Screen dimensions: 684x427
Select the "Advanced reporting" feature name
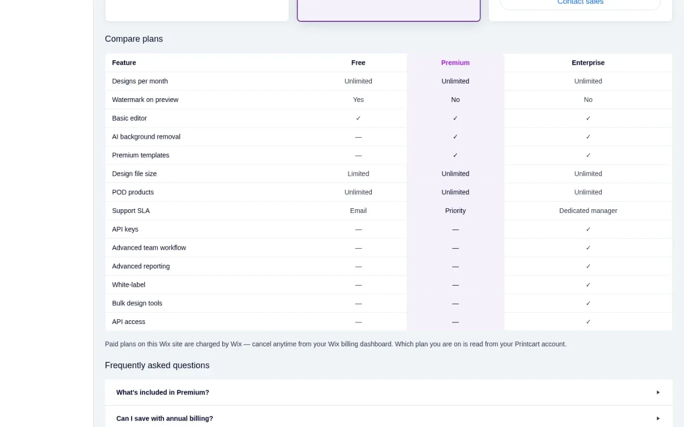(141, 266)
